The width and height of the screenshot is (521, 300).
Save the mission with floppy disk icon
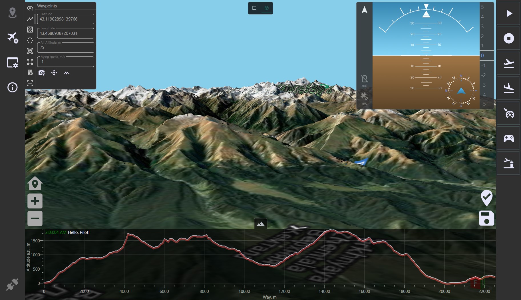pyautogui.click(x=486, y=218)
